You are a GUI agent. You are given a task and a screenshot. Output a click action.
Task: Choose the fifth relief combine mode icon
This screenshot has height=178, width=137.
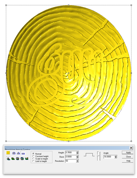tap(27, 158)
